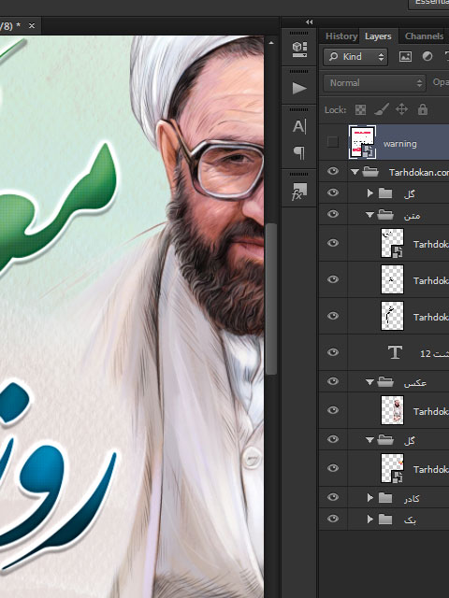Open the 3D panel icon in collapsed dock
Viewport: 449px width, 598px height.
click(299, 50)
